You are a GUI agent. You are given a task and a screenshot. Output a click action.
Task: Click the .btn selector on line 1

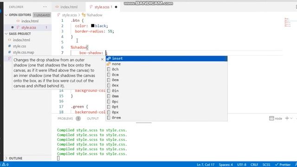click(75, 20)
